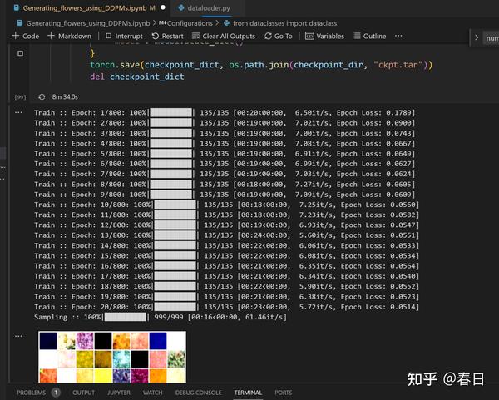The width and height of the screenshot is (499, 400).
Task: Open the PROBLEMS panel tab
Action: pos(32,393)
